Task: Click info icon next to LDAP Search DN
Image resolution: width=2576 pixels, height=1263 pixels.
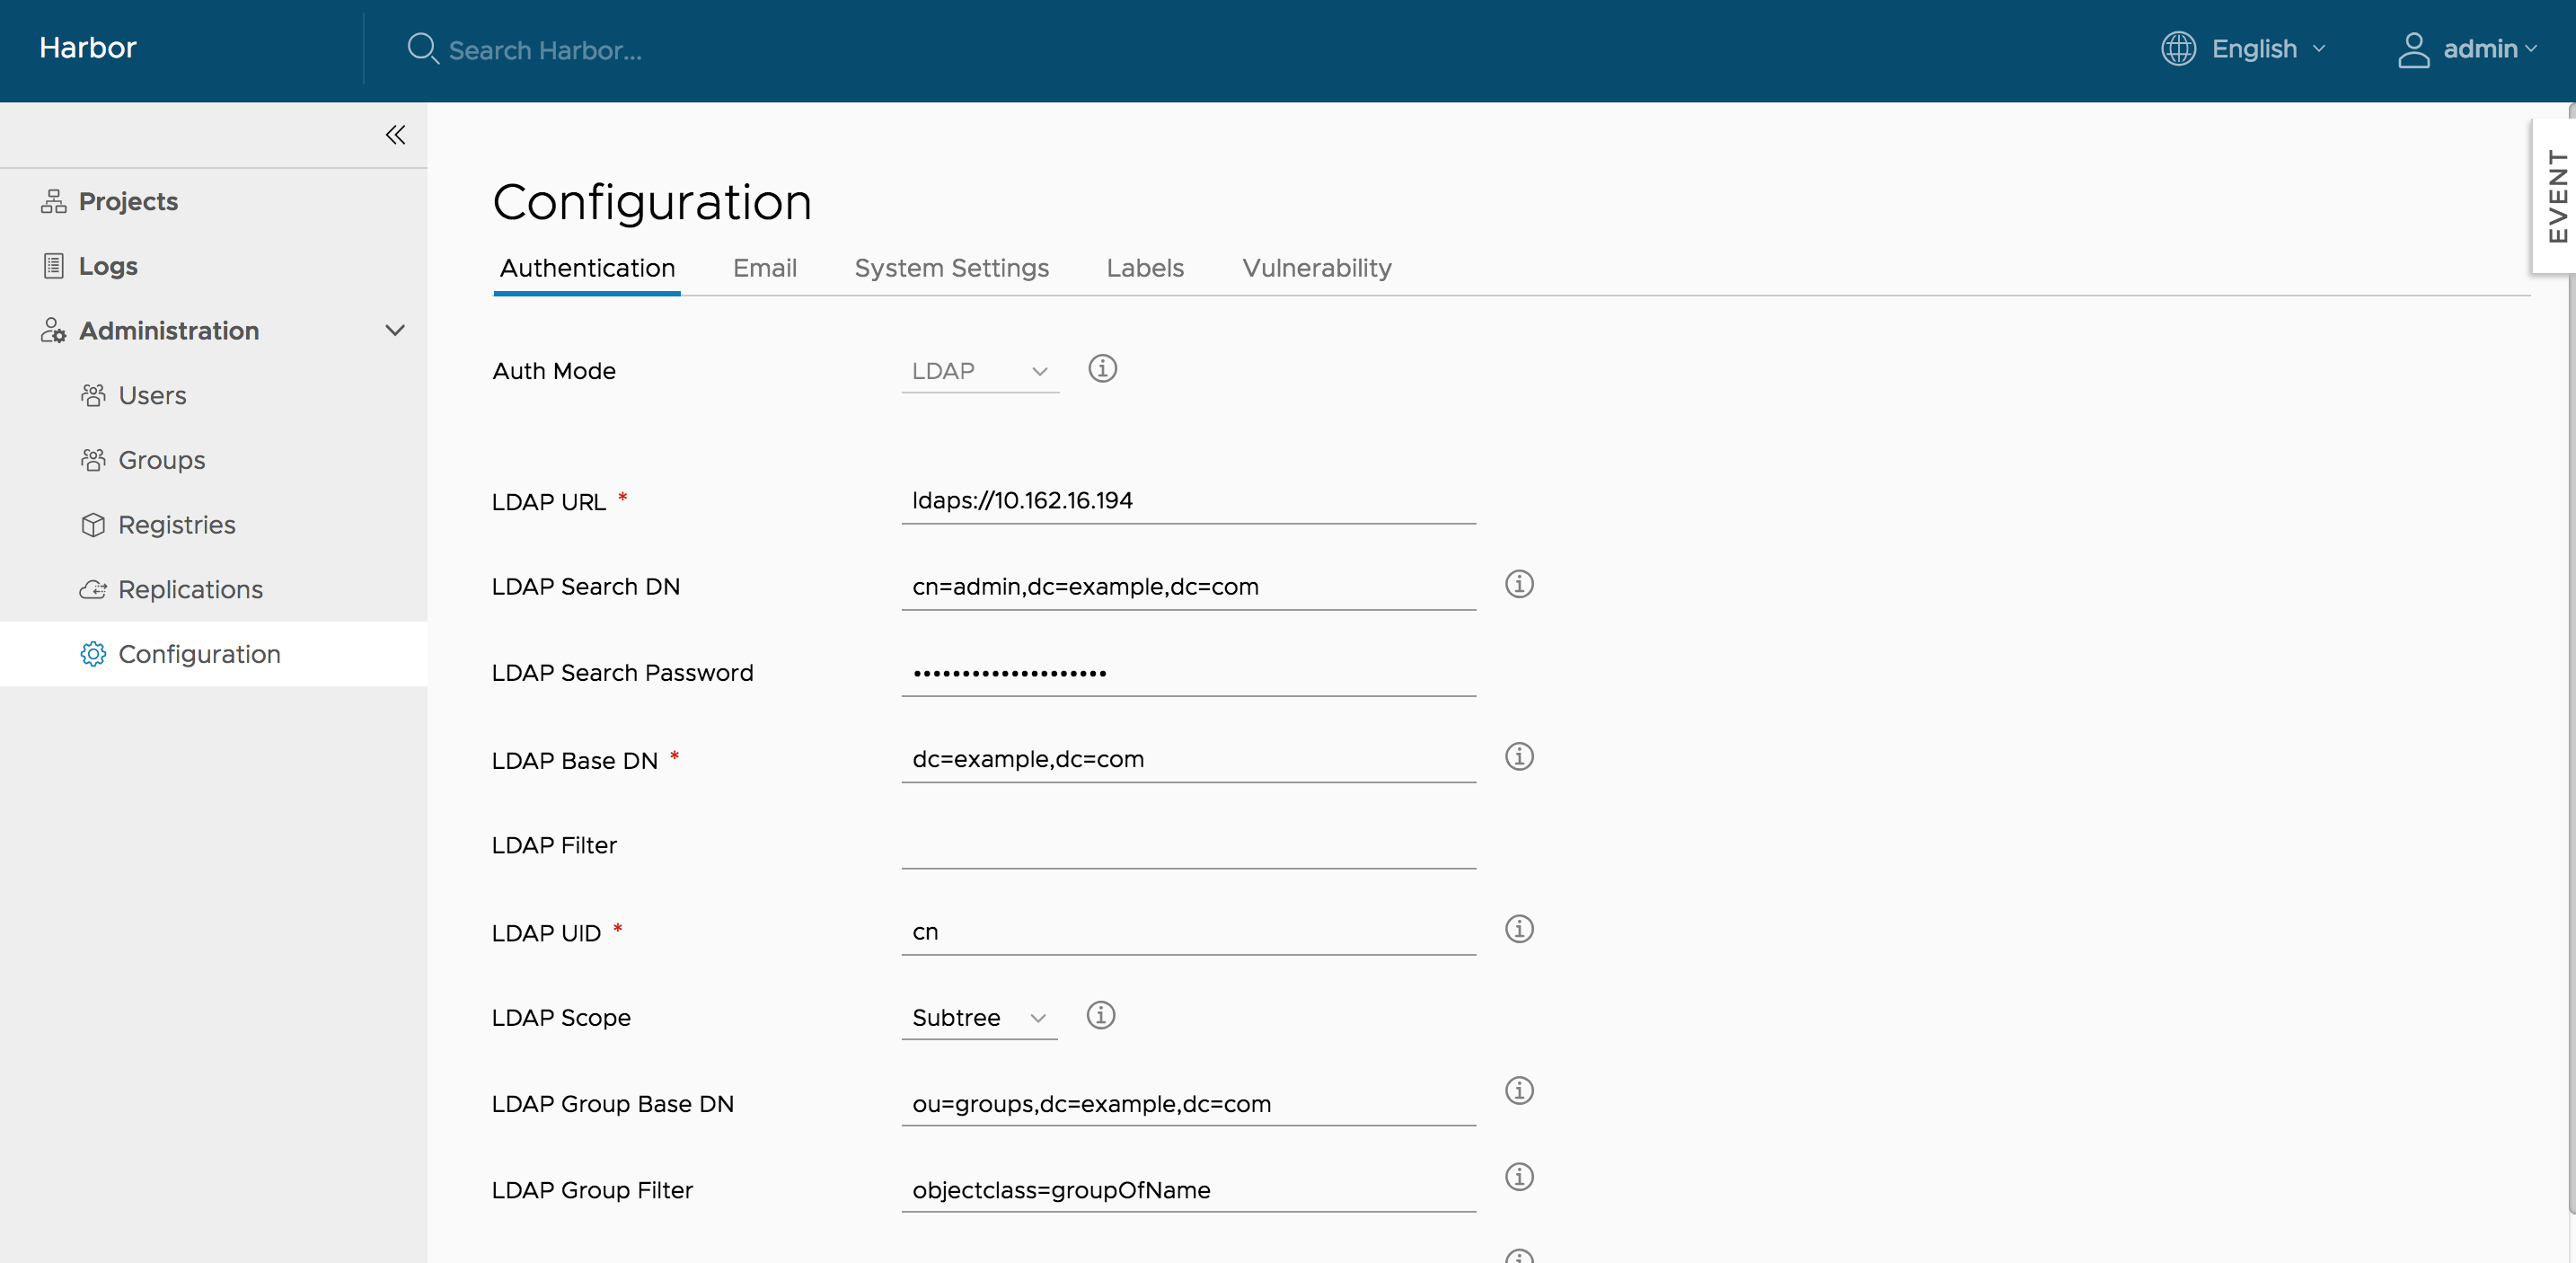Action: [x=1519, y=584]
